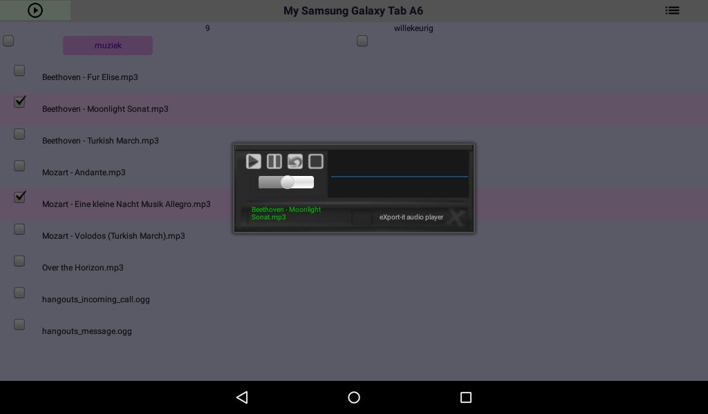Image resolution: width=708 pixels, height=414 pixels.
Task: Pause the audio player
Action: 274,161
